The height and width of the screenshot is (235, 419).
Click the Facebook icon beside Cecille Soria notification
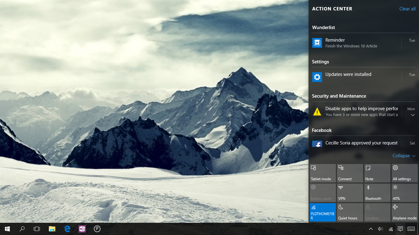317,144
